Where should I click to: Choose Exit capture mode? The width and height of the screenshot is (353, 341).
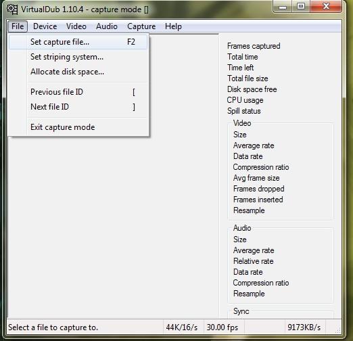78,127
